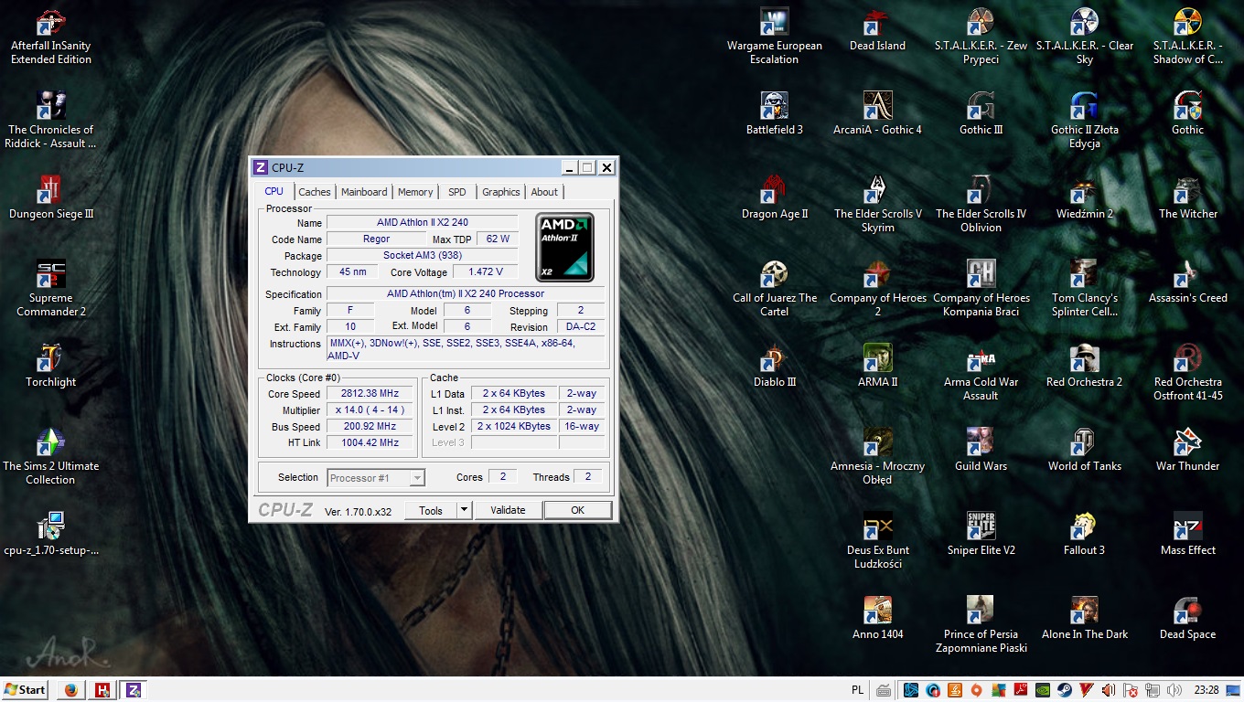This screenshot has width=1244, height=702.
Task: Click OK to close CPU-Z
Action: 577,510
